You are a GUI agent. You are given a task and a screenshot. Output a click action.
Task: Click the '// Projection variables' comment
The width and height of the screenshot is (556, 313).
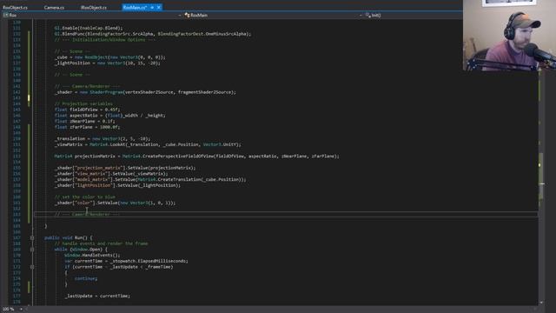tap(83, 104)
